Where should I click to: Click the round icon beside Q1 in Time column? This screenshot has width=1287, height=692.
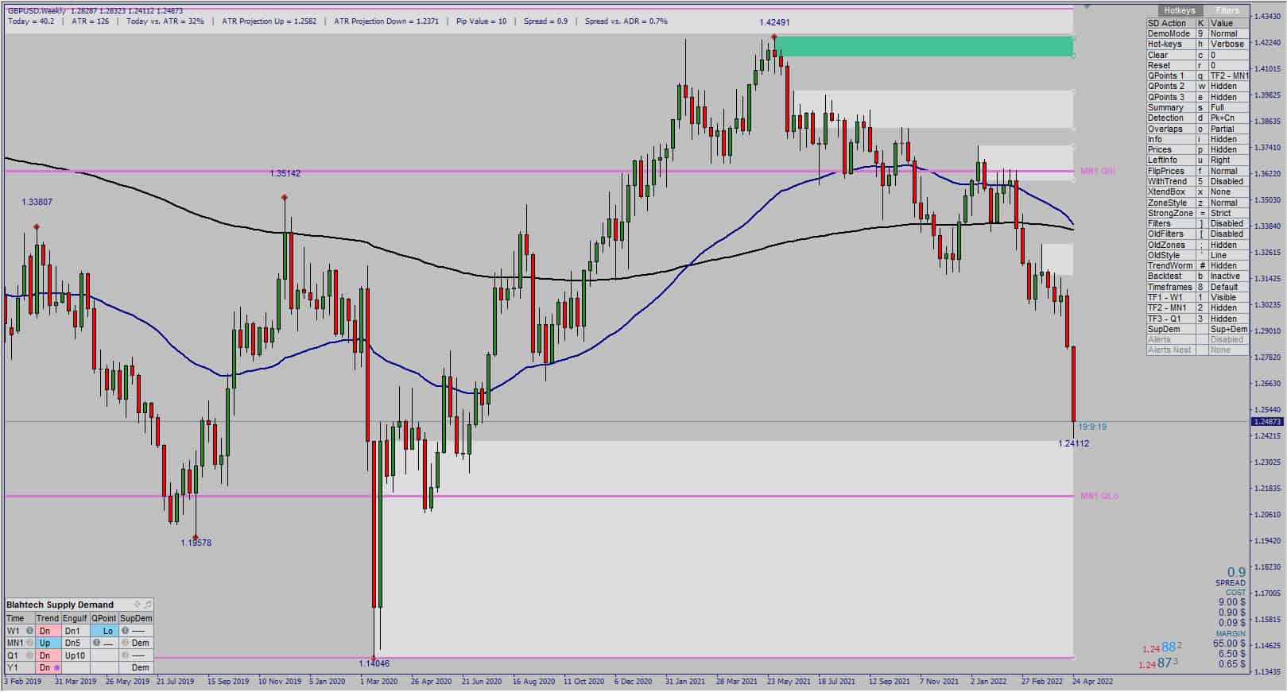(30, 655)
